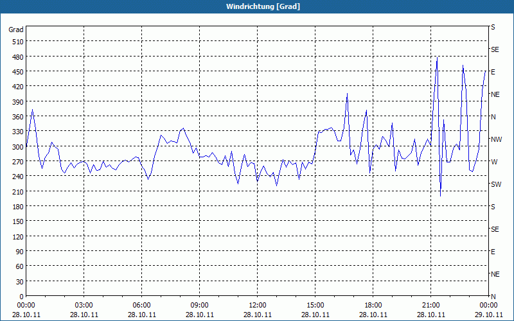This screenshot has height=321, width=514.
Task: Click the 300 degree axis label
Action: point(18,147)
